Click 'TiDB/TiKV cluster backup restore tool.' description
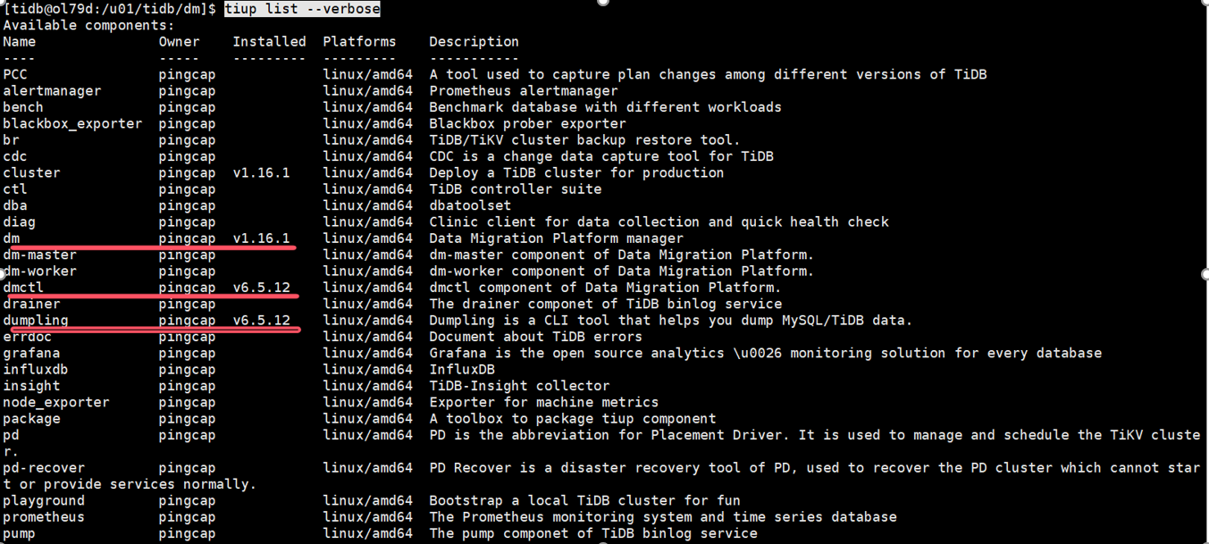This screenshot has width=1209, height=544. 584,140
